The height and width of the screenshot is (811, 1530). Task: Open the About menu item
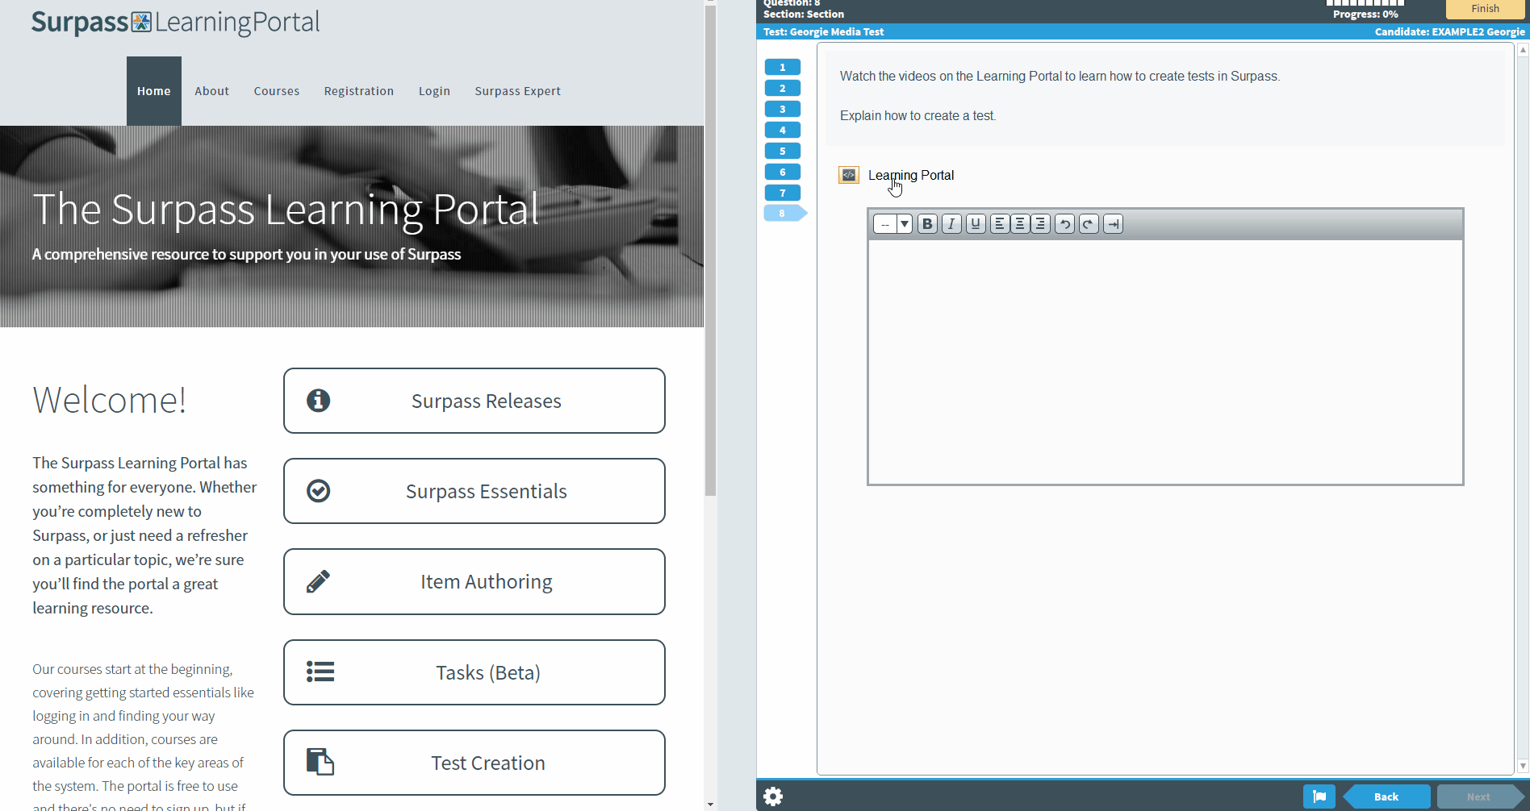pyautogui.click(x=211, y=91)
